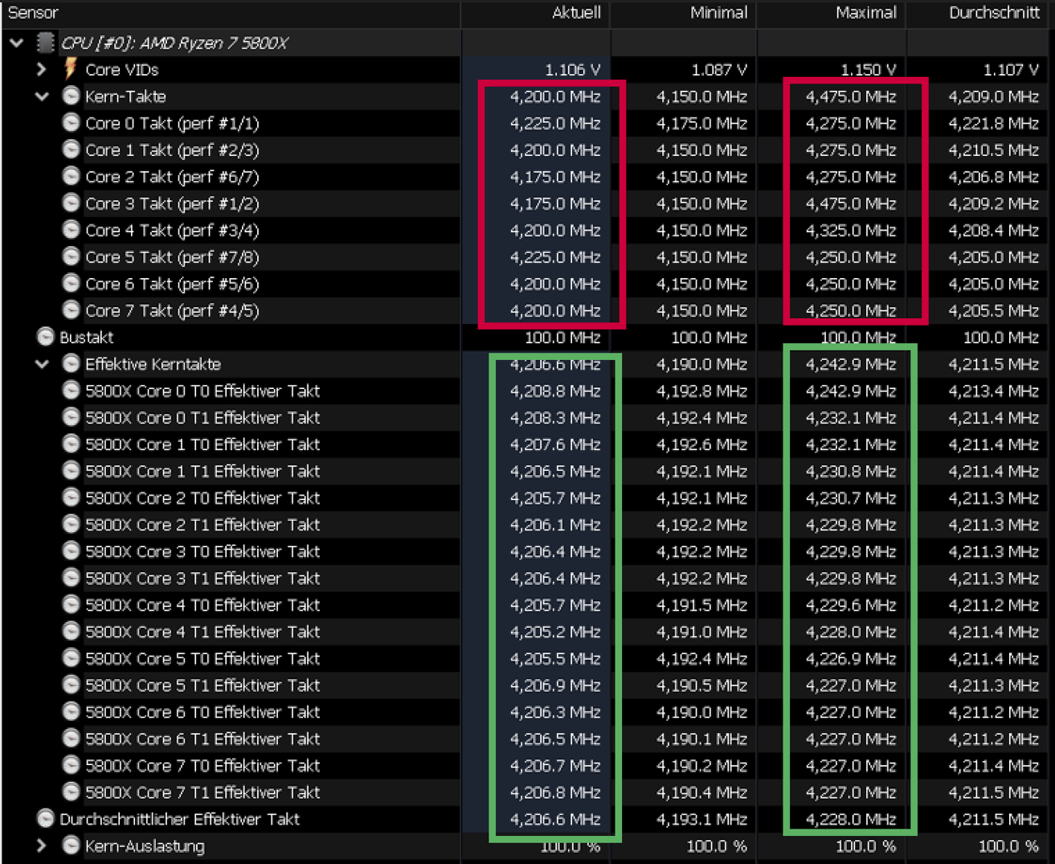
Task: Click the icon of 5800X Core 6 T1 Effektiver Takt
Action: [x=71, y=739]
